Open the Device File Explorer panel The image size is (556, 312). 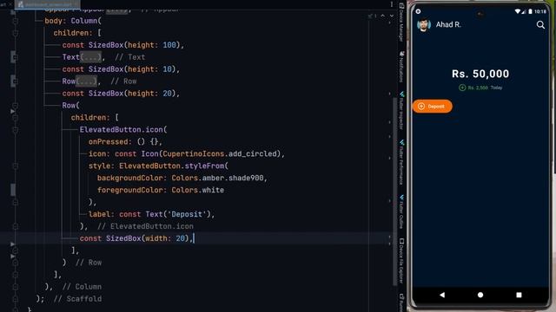coord(401,261)
